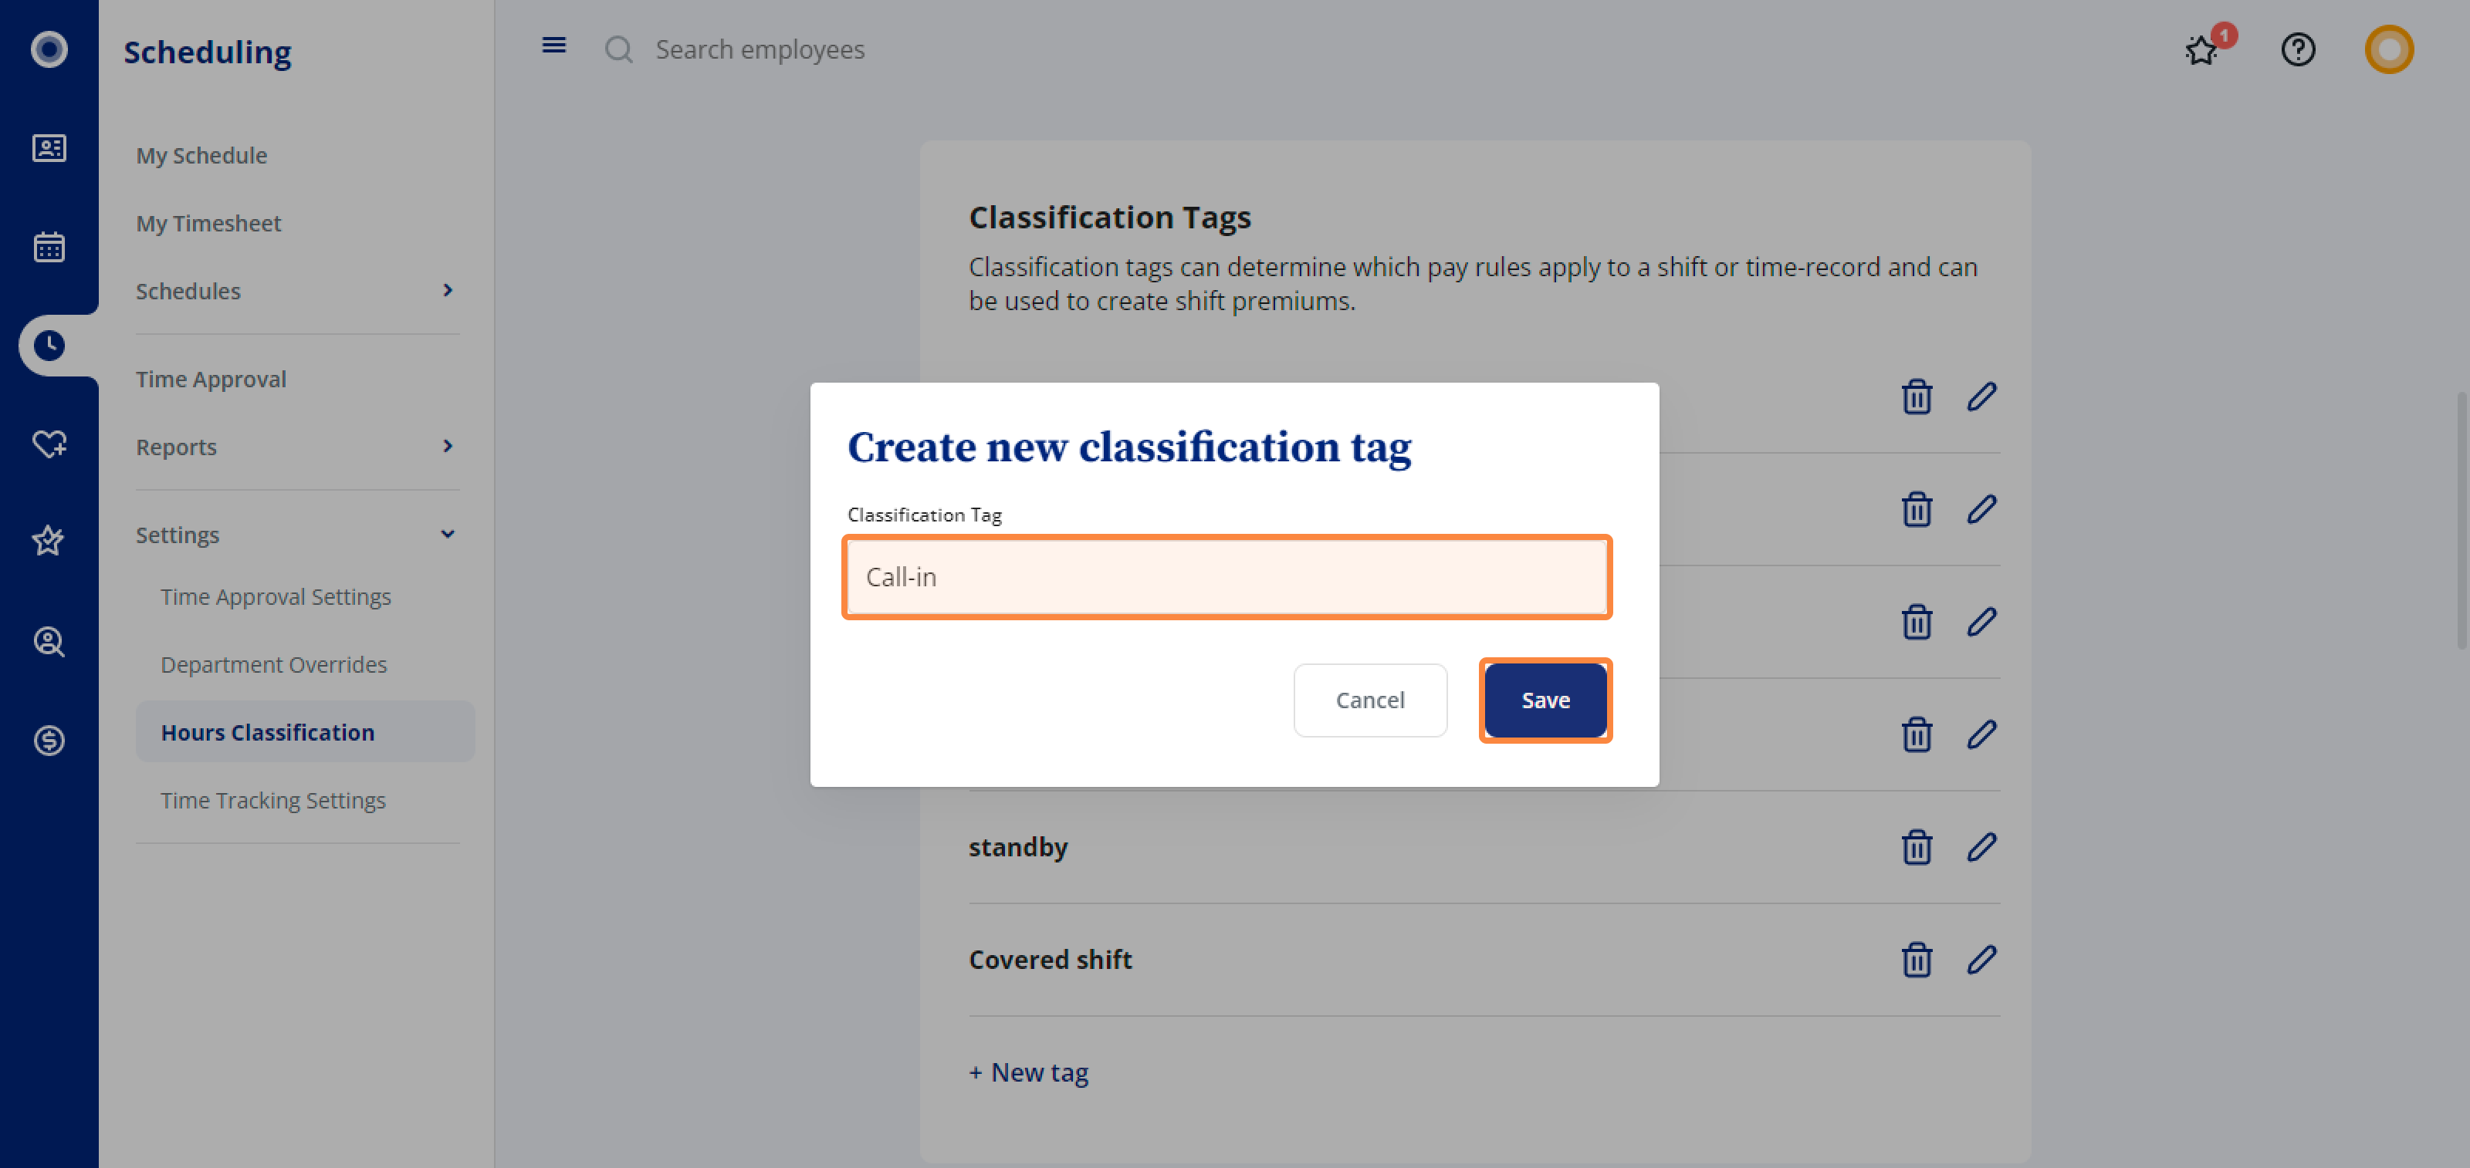
Task: Open Time Approval Settings
Action: click(x=276, y=597)
